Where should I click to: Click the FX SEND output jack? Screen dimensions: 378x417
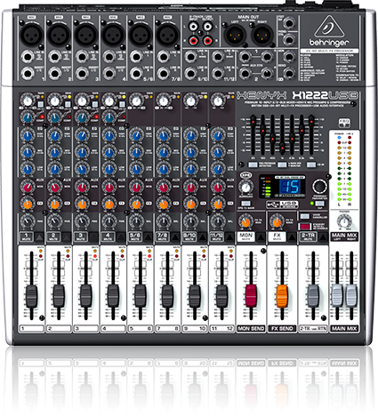[289, 73]
